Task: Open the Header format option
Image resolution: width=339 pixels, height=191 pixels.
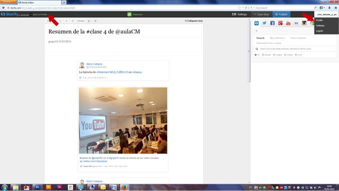Action: [81, 21]
